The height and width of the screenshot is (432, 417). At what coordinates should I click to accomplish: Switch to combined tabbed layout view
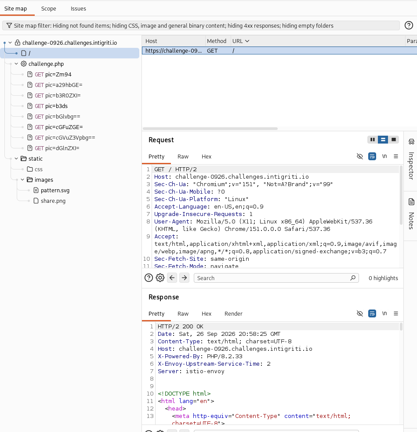click(x=394, y=140)
